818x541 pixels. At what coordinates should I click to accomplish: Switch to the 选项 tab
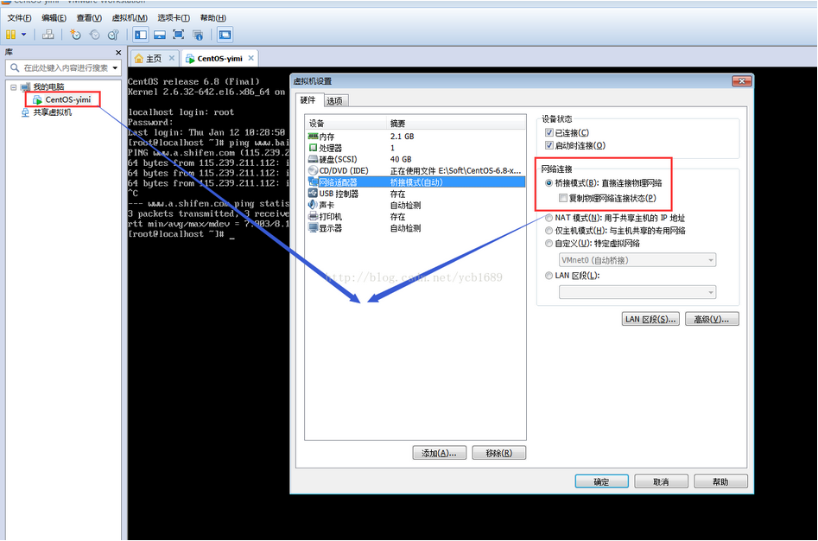[x=334, y=100]
